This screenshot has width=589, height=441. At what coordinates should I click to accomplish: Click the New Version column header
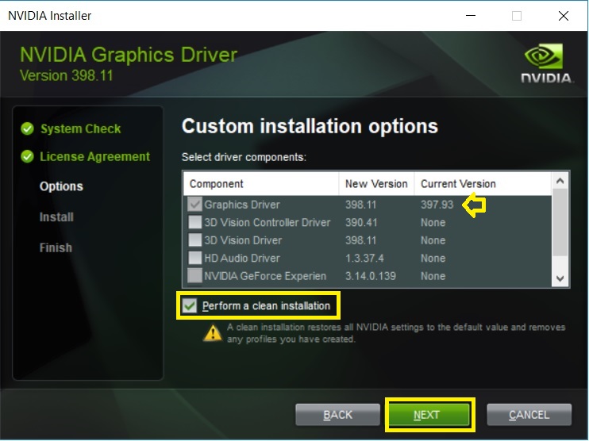tap(376, 184)
